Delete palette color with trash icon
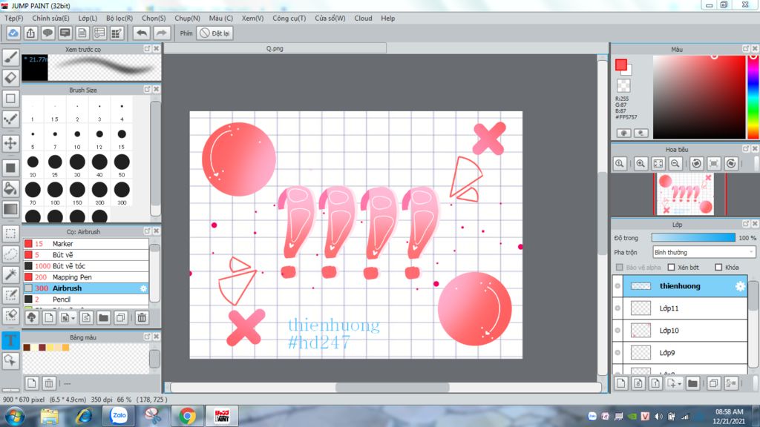 pos(48,383)
